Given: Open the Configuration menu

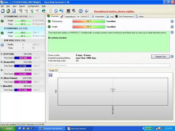Looking at the screenshot, I should click(33, 6).
